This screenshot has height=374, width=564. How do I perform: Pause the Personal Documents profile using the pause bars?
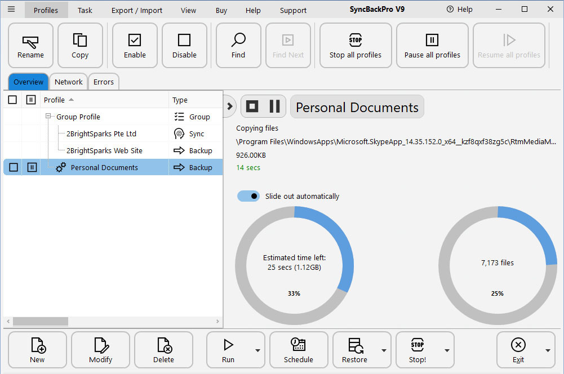point(274,106)
